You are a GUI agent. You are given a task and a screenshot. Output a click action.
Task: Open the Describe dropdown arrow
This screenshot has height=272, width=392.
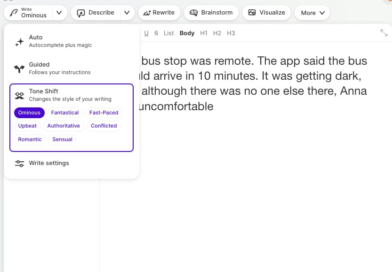point(127,13)
